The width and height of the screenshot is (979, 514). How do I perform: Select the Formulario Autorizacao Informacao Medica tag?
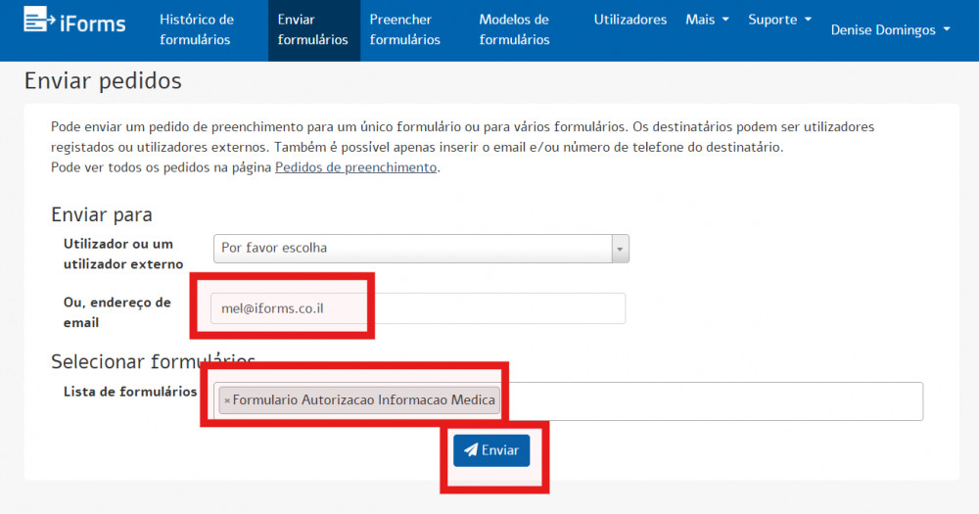coord(364,400)
